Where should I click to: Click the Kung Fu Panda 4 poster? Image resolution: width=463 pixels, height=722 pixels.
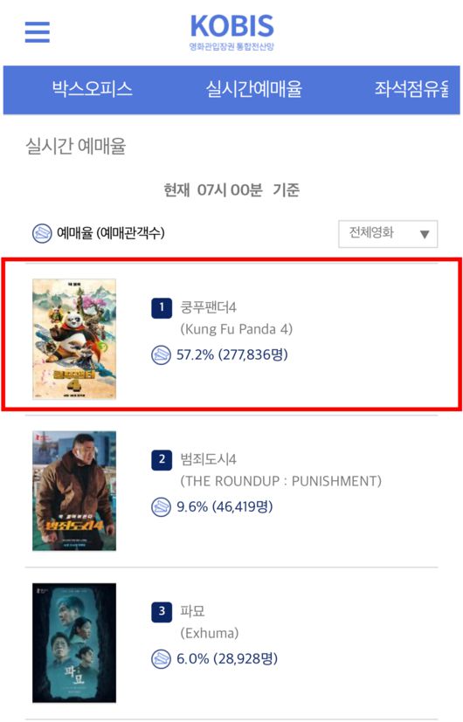click(x=74, y=339)
